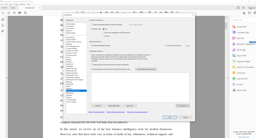256x138 pixels.
Task: Open the Create PDF tool
Action: coord(239,27)
